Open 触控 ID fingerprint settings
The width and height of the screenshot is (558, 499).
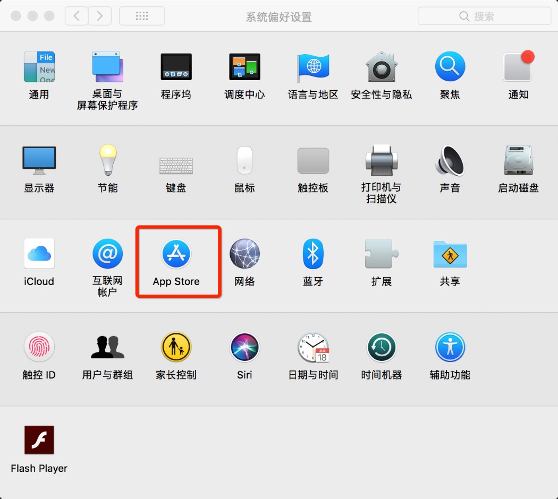coord(39,348)
